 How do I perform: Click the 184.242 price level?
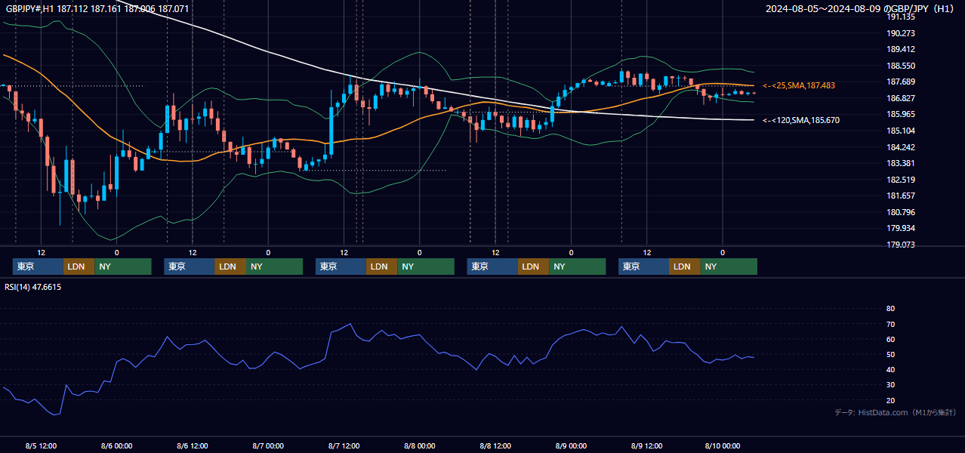click(x=900, y=147)
